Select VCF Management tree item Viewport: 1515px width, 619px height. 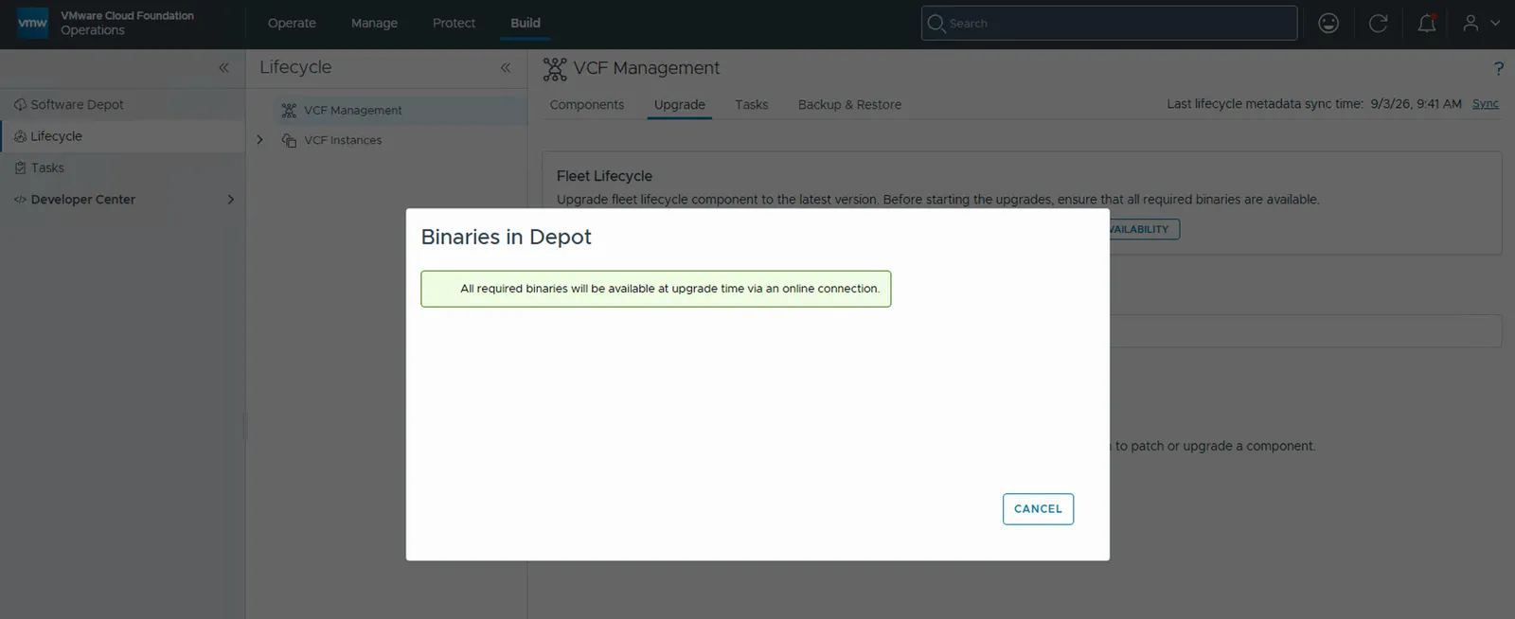352,111
